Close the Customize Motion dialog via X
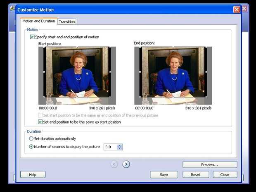The width and height of the screenshot is (256, 192). tap(237, 9)
